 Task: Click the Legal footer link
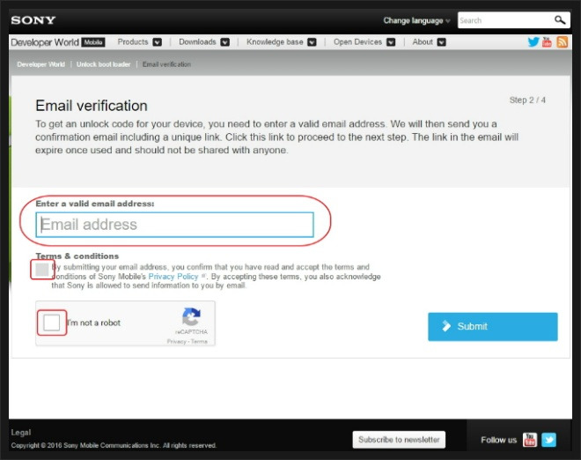click(21, 433)
